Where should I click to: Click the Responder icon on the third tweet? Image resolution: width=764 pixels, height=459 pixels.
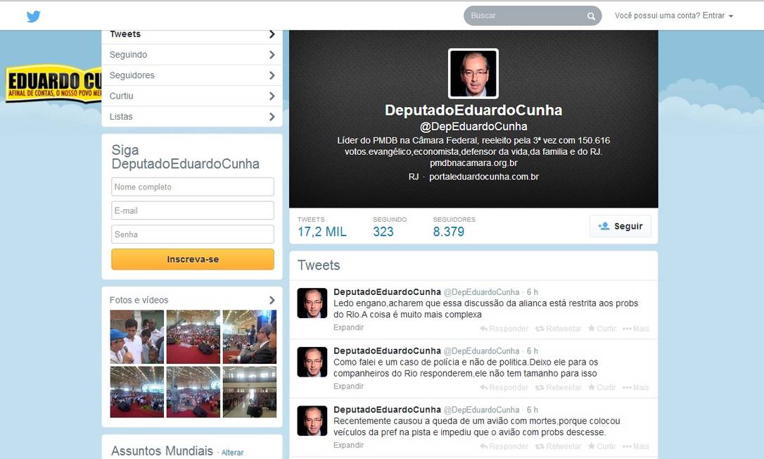click(483, 446)
